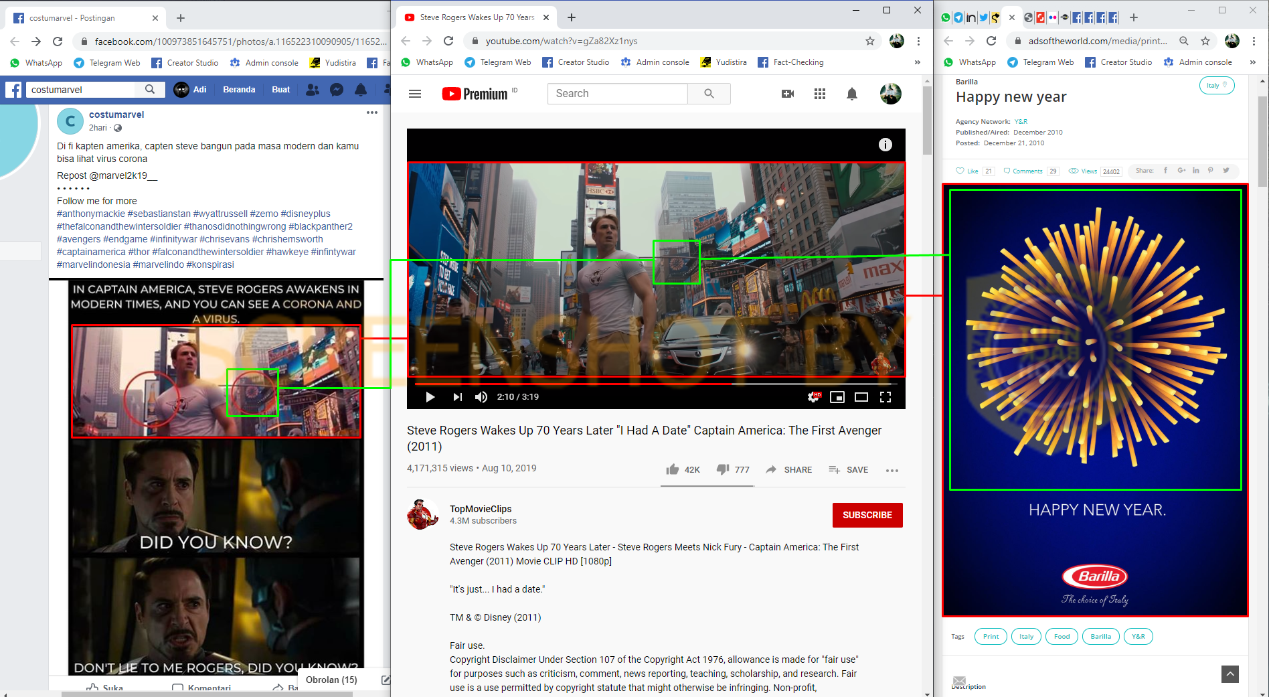Select the costumarvel Facebook tab
1269x697 pixels.
(84, 18)
